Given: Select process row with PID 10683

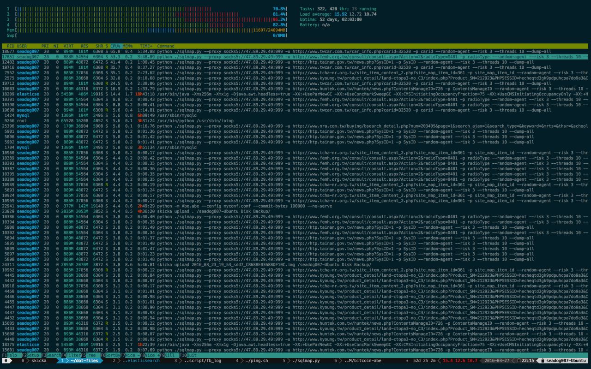Looking at the screenshot, I should click(295, 89).
